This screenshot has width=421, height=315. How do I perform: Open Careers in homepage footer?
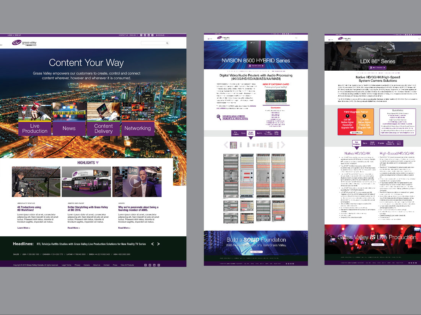coord(86,265)
